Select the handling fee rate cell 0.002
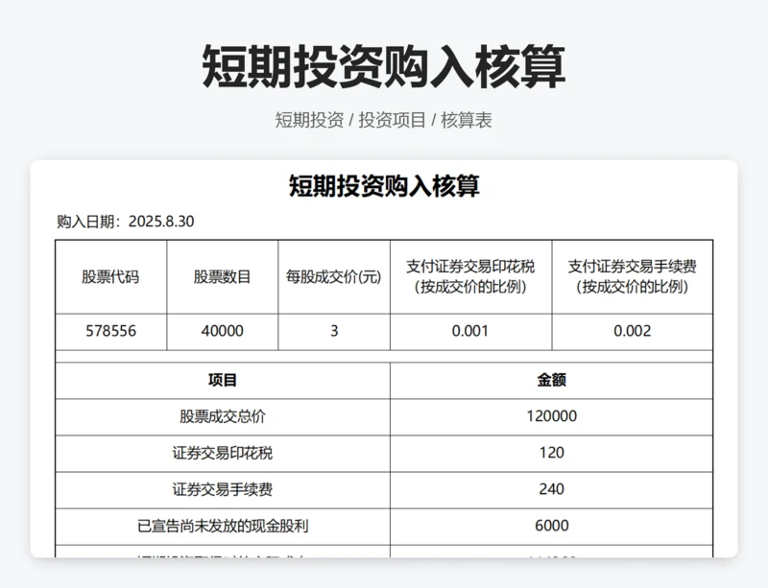This screenshot has width=768, height=588. pos(633,332)
